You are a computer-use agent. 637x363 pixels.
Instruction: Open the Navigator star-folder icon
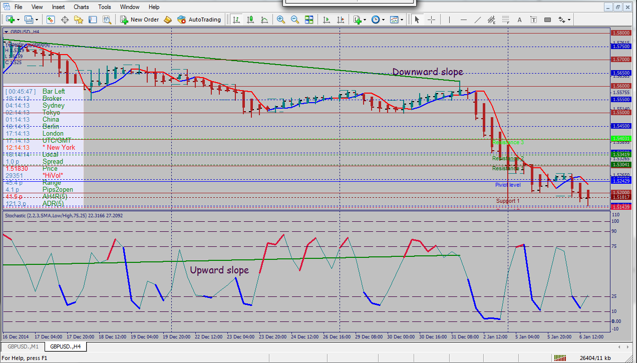(79, 20)
